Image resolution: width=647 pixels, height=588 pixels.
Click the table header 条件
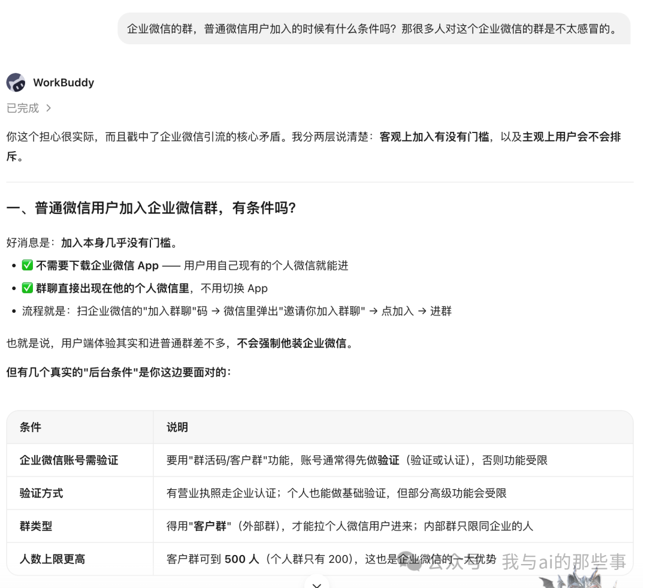tap(31, 427)
